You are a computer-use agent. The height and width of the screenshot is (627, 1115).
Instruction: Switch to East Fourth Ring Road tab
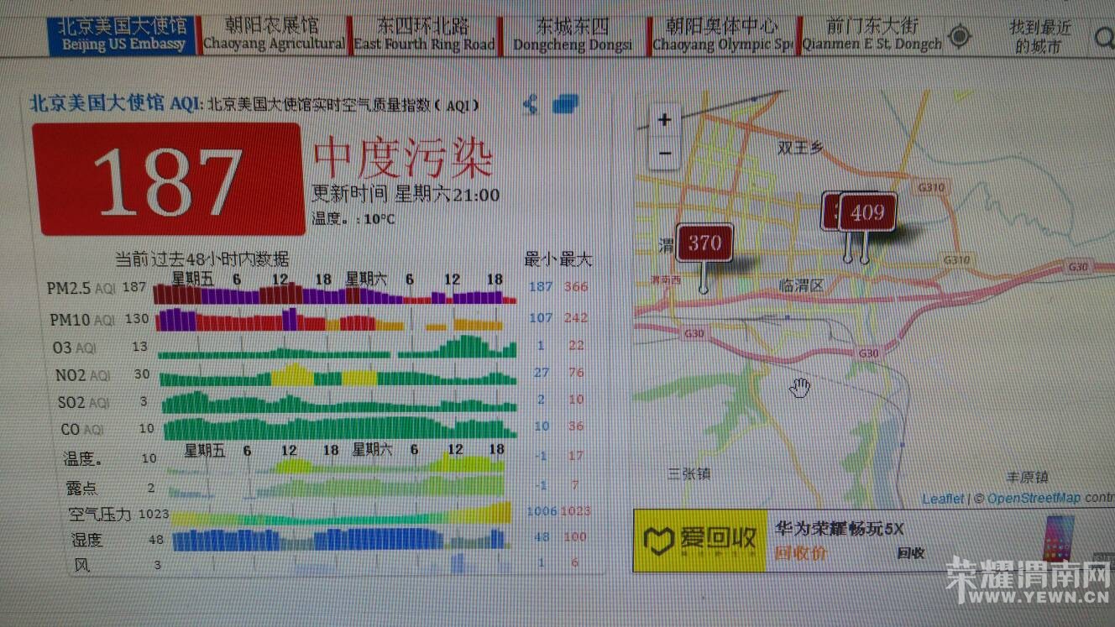[x=424, y=35]
